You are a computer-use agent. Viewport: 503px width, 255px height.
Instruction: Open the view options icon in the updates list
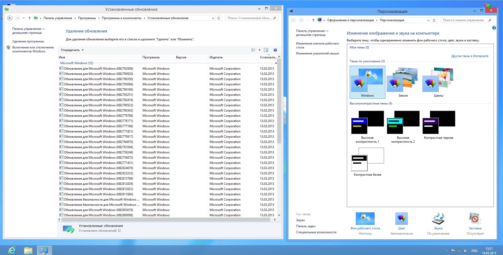[253, 50]
